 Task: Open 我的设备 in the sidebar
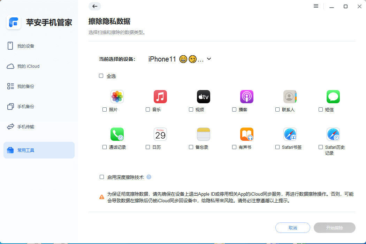26,46
